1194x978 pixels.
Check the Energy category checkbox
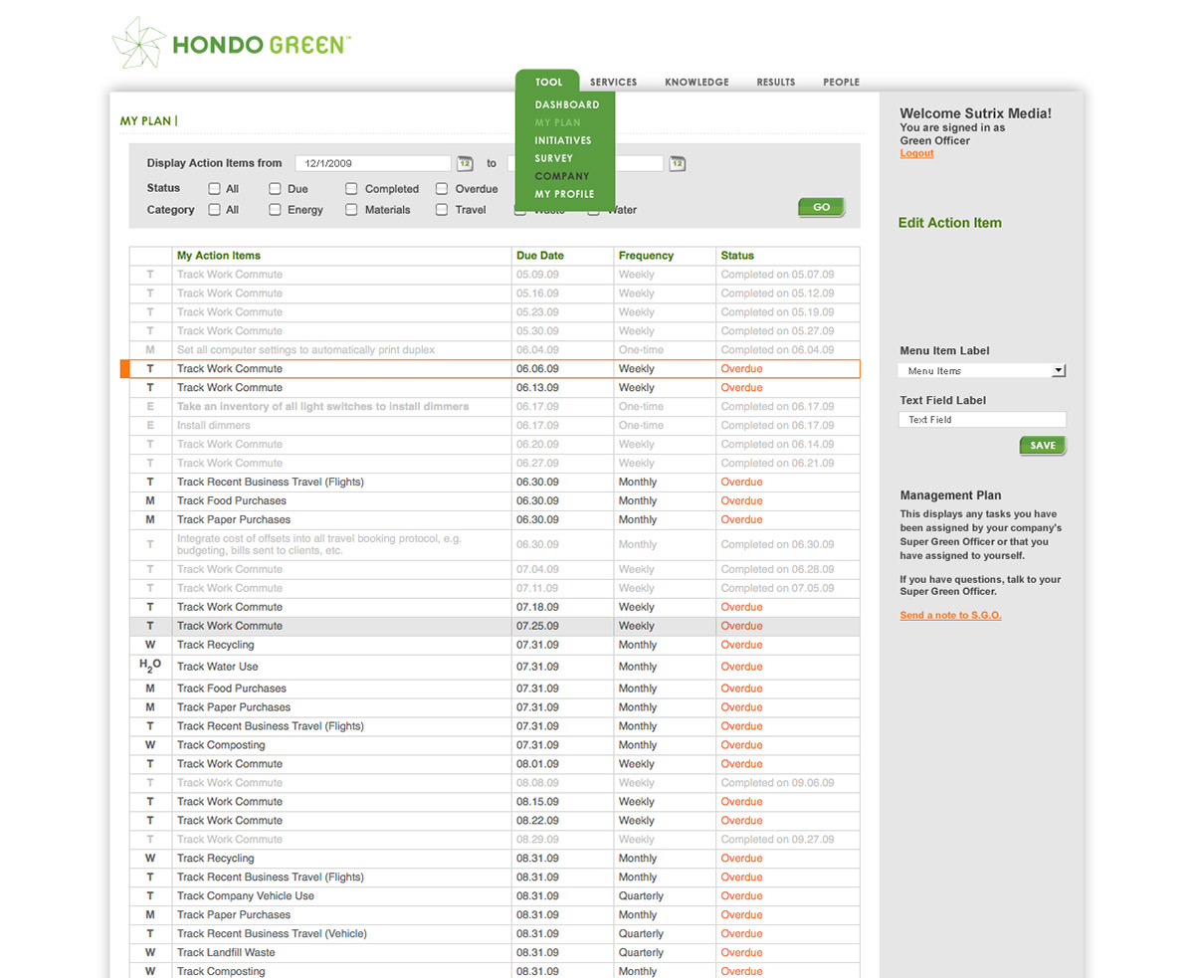pyautogui.click(x=275, y=210)
